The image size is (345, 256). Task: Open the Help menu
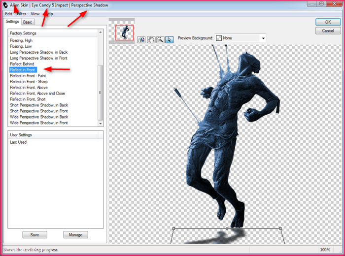click(x=49, y=14)
